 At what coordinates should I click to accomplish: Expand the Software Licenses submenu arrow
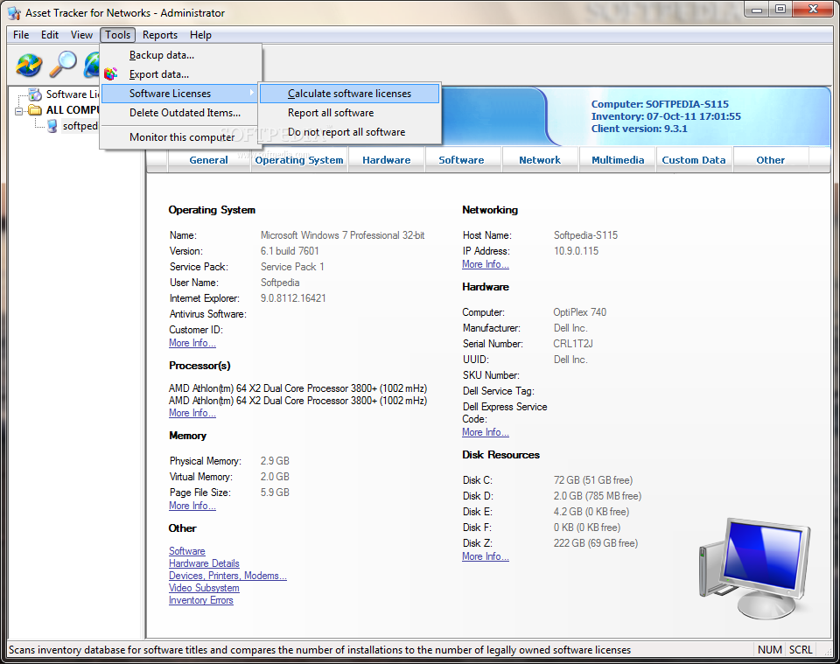pyautogui.click(x=252, y=94)
